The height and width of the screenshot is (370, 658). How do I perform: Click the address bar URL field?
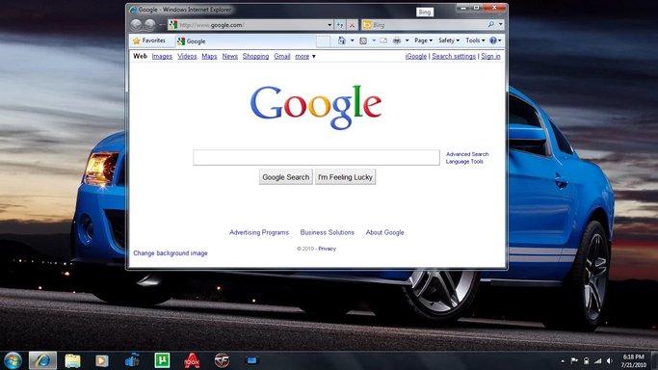tap(251, 25)
